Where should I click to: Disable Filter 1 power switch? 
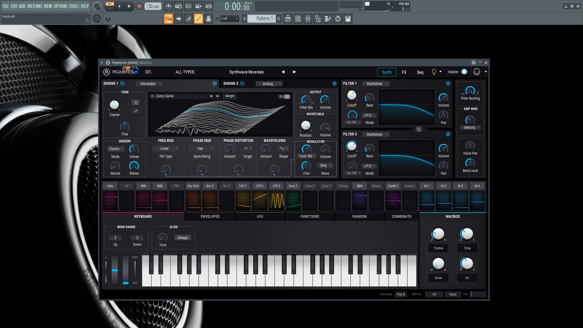pos(448,84)
